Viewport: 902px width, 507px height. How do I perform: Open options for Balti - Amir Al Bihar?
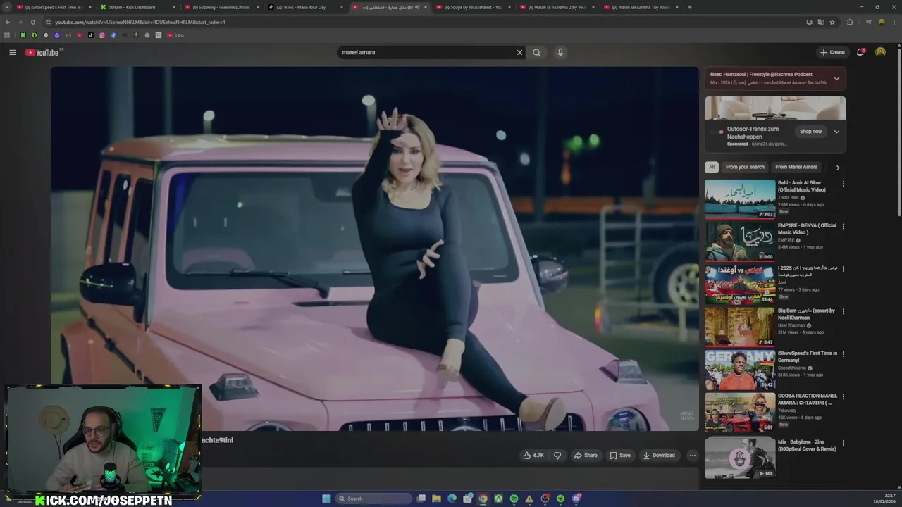coord(843,184)
